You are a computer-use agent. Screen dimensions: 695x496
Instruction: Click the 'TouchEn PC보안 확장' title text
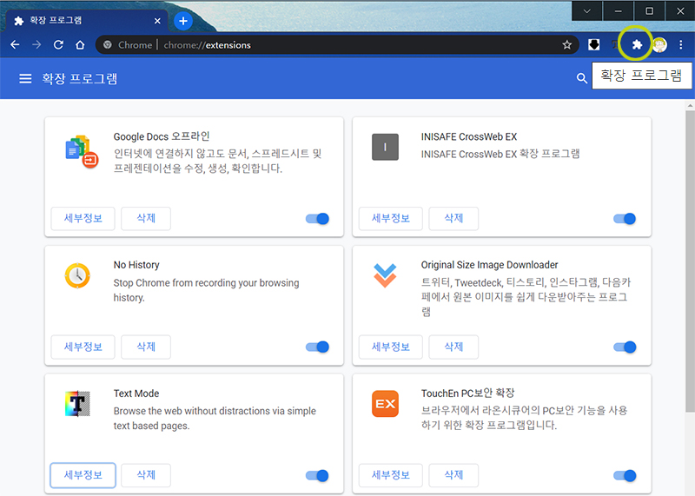pyautogui.click(x=467, y=393)
